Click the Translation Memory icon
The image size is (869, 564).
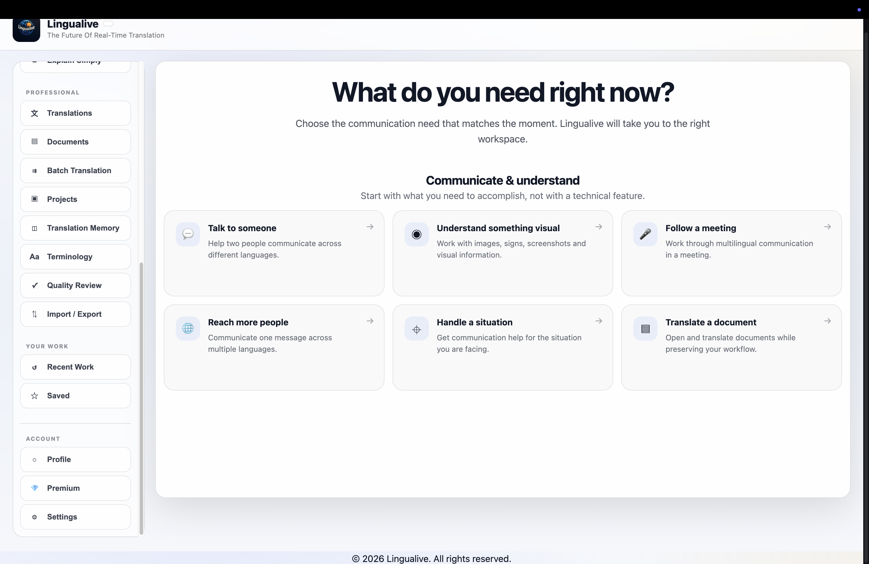click(34, 228)
